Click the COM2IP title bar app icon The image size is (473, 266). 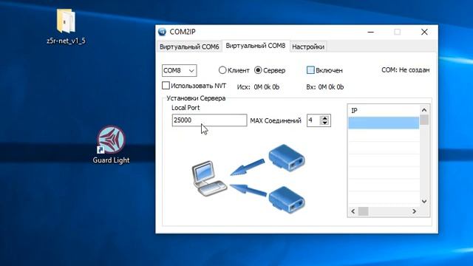(x=162, y=32)
